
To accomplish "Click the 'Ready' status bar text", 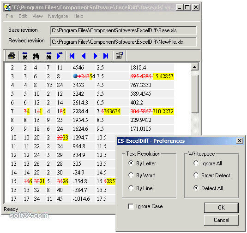I will point(11,209).
